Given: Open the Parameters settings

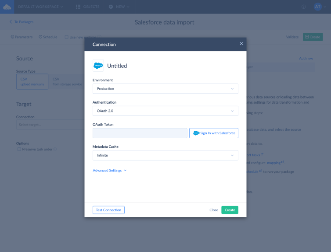Looking at the screenshot, I should [x=22, y=37].
